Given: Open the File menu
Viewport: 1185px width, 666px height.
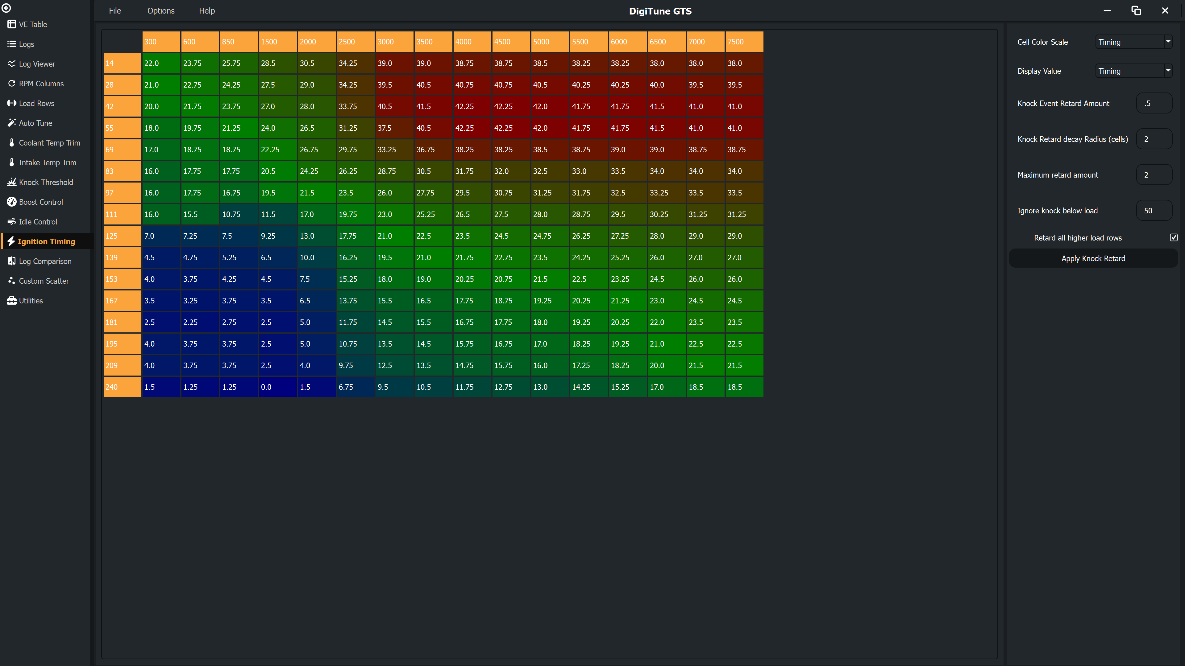Looking at the screenshot, I should (115, 10).
